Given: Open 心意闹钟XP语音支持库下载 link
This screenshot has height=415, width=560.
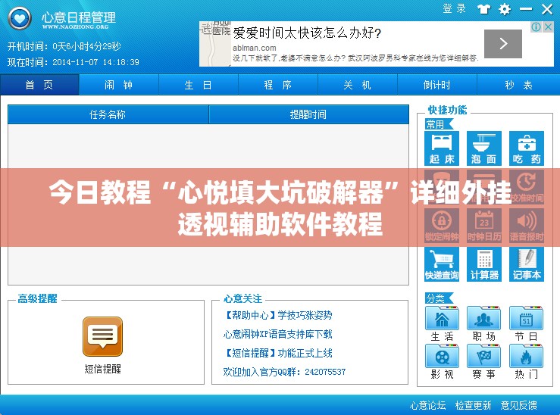Looking at the screenshot, I should tap(277, 334).
